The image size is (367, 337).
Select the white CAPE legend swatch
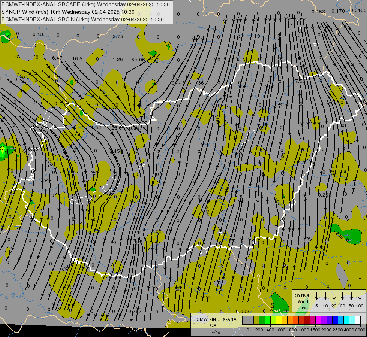(358, 321)
